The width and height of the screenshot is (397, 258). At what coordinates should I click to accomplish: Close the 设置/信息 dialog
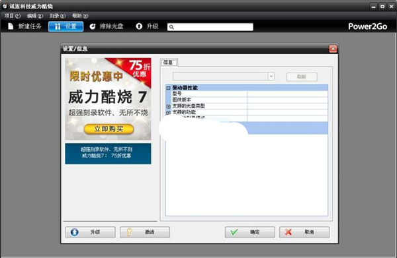tap(333, 49)
